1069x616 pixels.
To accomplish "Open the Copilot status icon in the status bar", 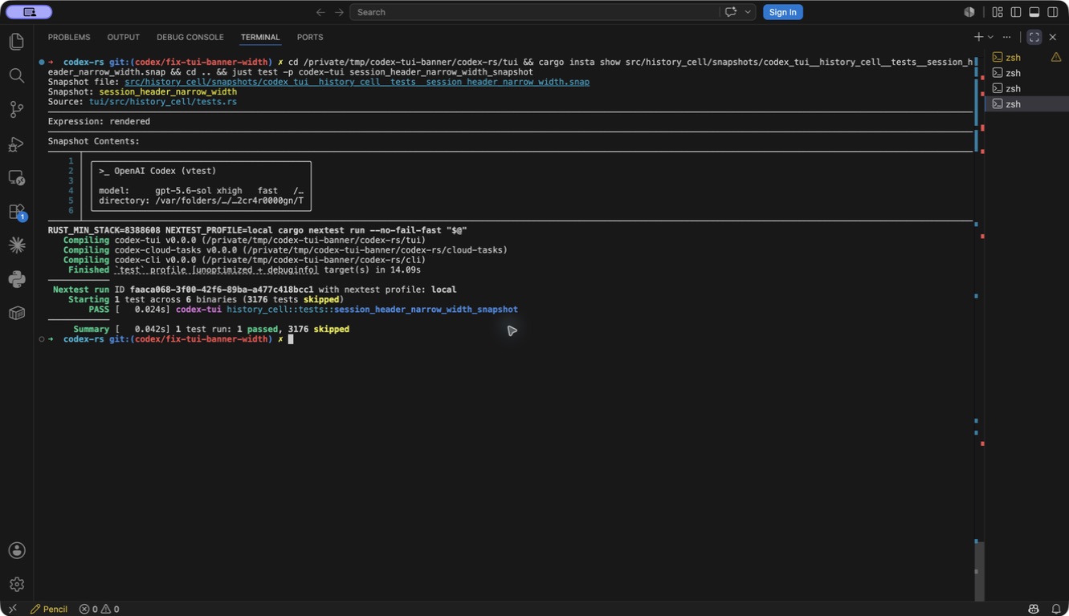I will (1034, 609).
